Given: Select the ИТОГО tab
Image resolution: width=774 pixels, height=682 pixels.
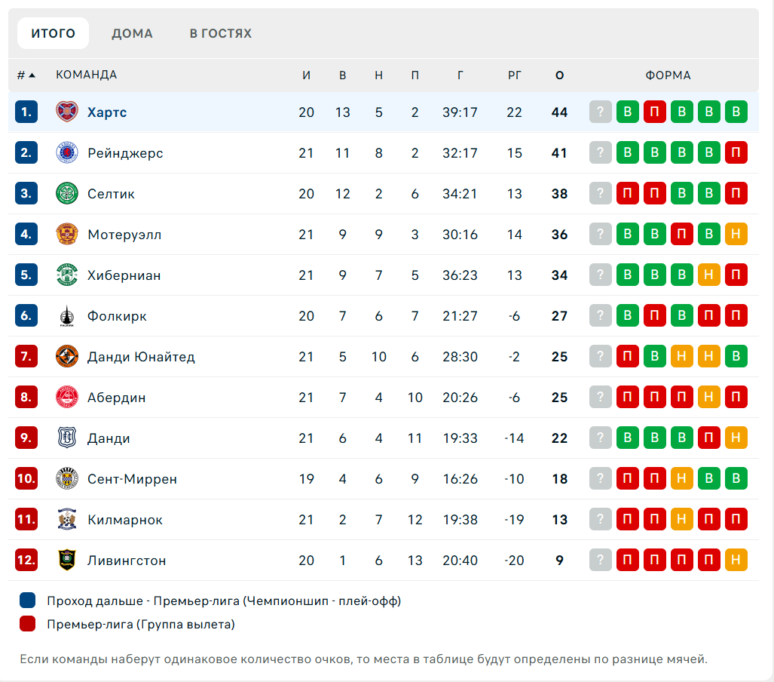Looking at the screenshot, I should coord(53,33).
